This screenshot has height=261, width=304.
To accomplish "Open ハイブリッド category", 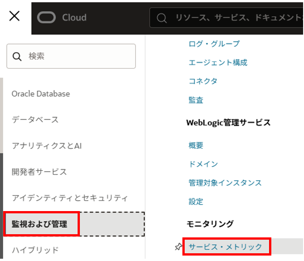I will click(35, 250).
